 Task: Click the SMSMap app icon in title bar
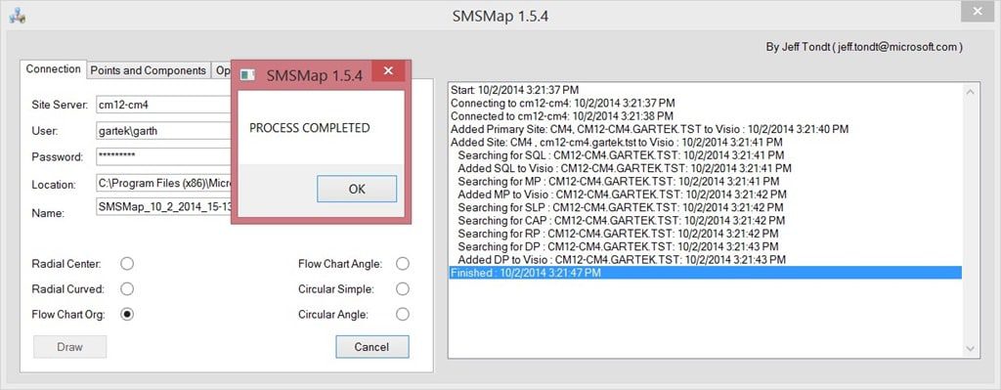coord(18,16)
